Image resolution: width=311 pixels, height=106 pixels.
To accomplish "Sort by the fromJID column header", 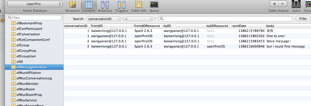I will coord(112,26).
